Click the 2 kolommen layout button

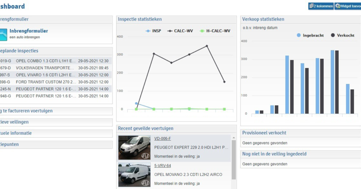tap(321, 6)
